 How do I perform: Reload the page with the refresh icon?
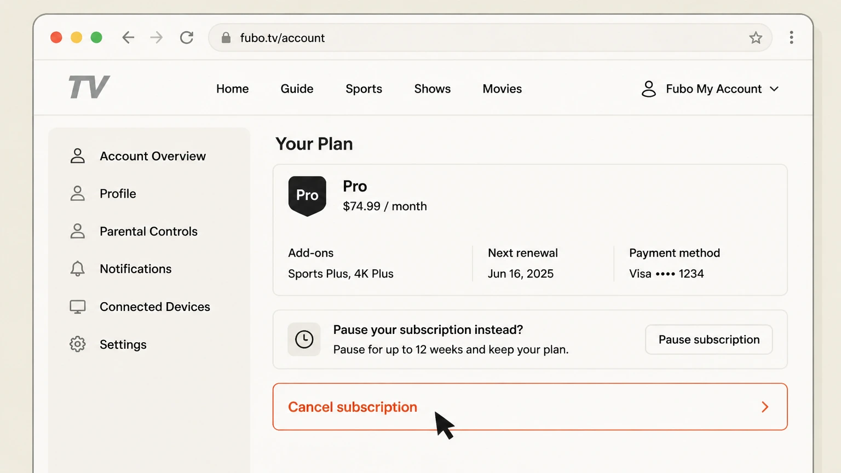click(x=187, y=37)
